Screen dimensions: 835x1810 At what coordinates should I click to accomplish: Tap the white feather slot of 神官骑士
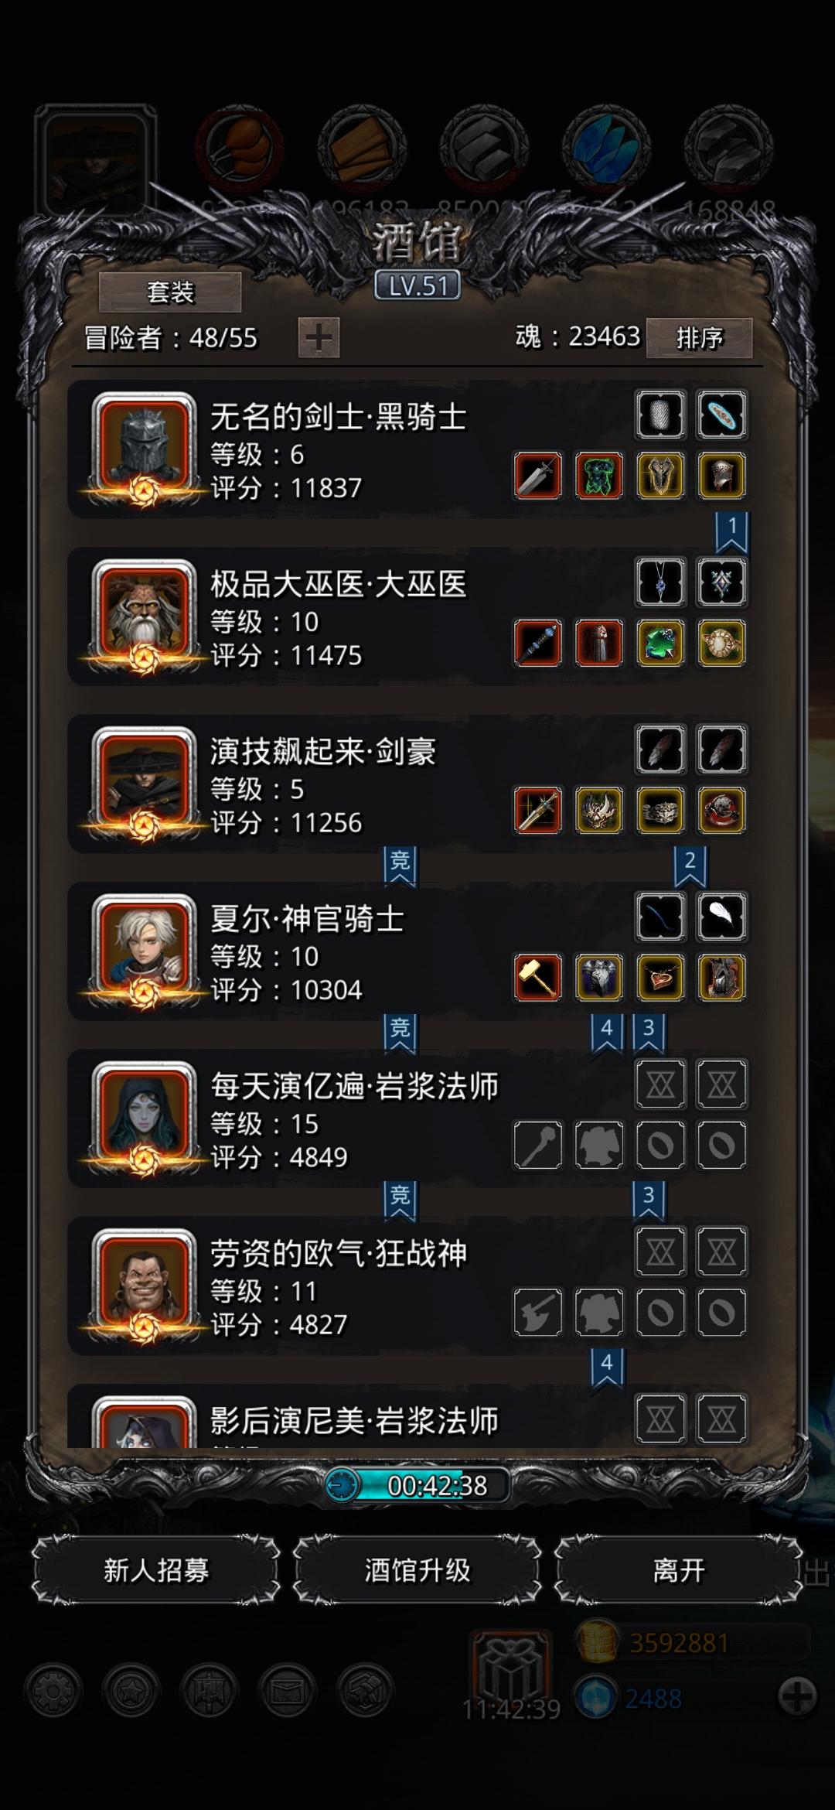pos(721,917)
